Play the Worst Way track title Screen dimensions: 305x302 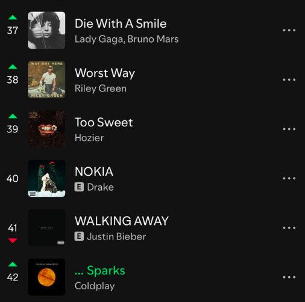105,73
